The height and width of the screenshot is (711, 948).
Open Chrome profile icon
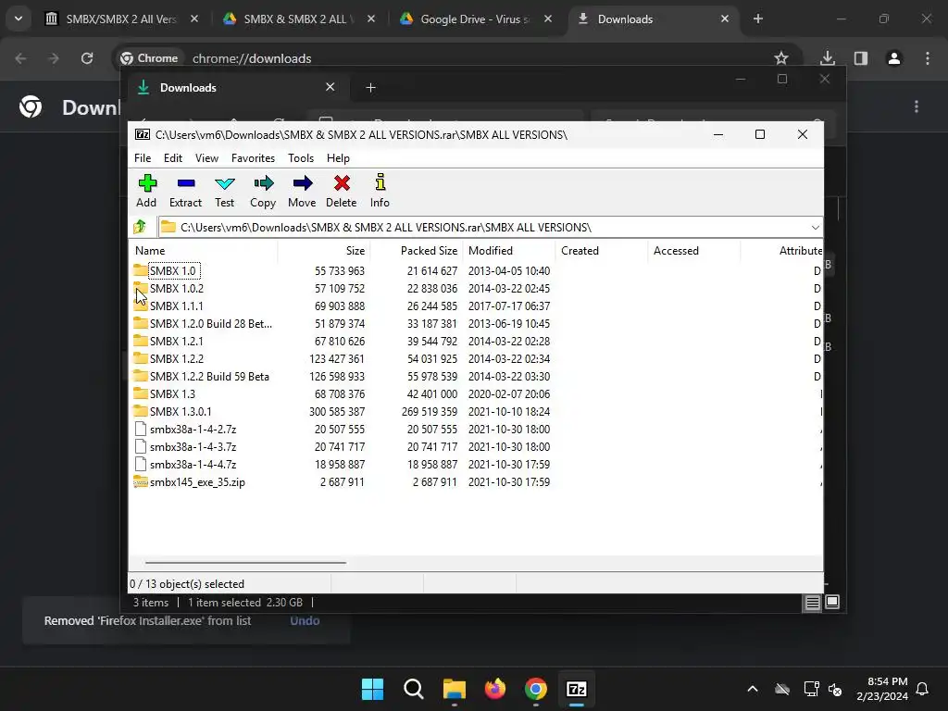894,58
